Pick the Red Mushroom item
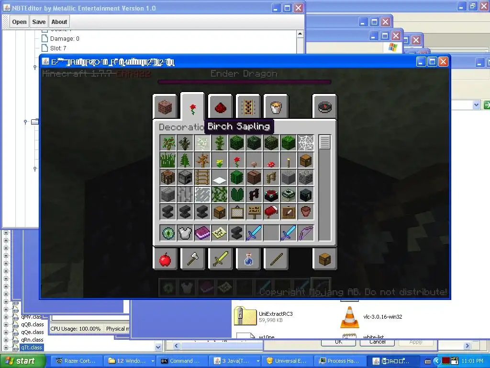 tap(271, 160)
